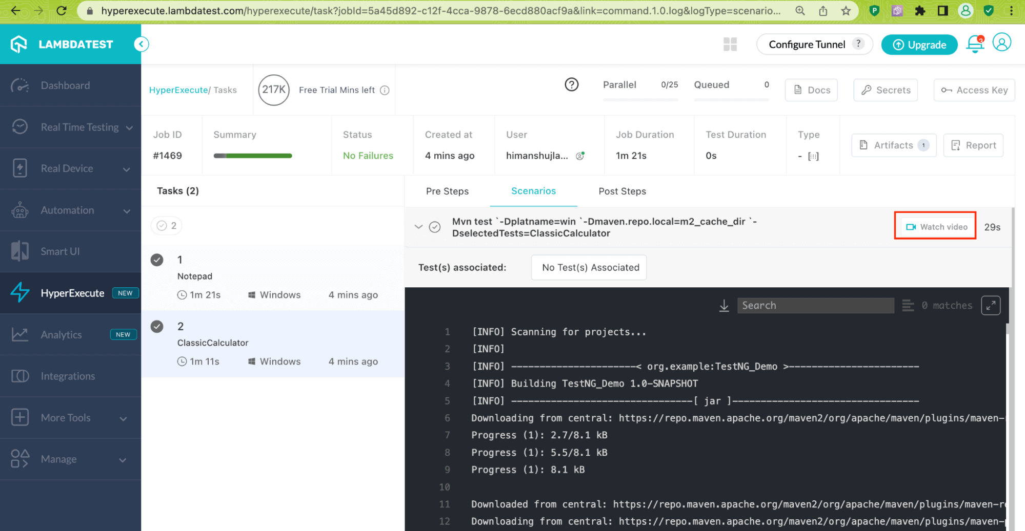Collapse the Mvn test scenario chevron
This screenshot has width=1025, height=531.
click(418, 227)
